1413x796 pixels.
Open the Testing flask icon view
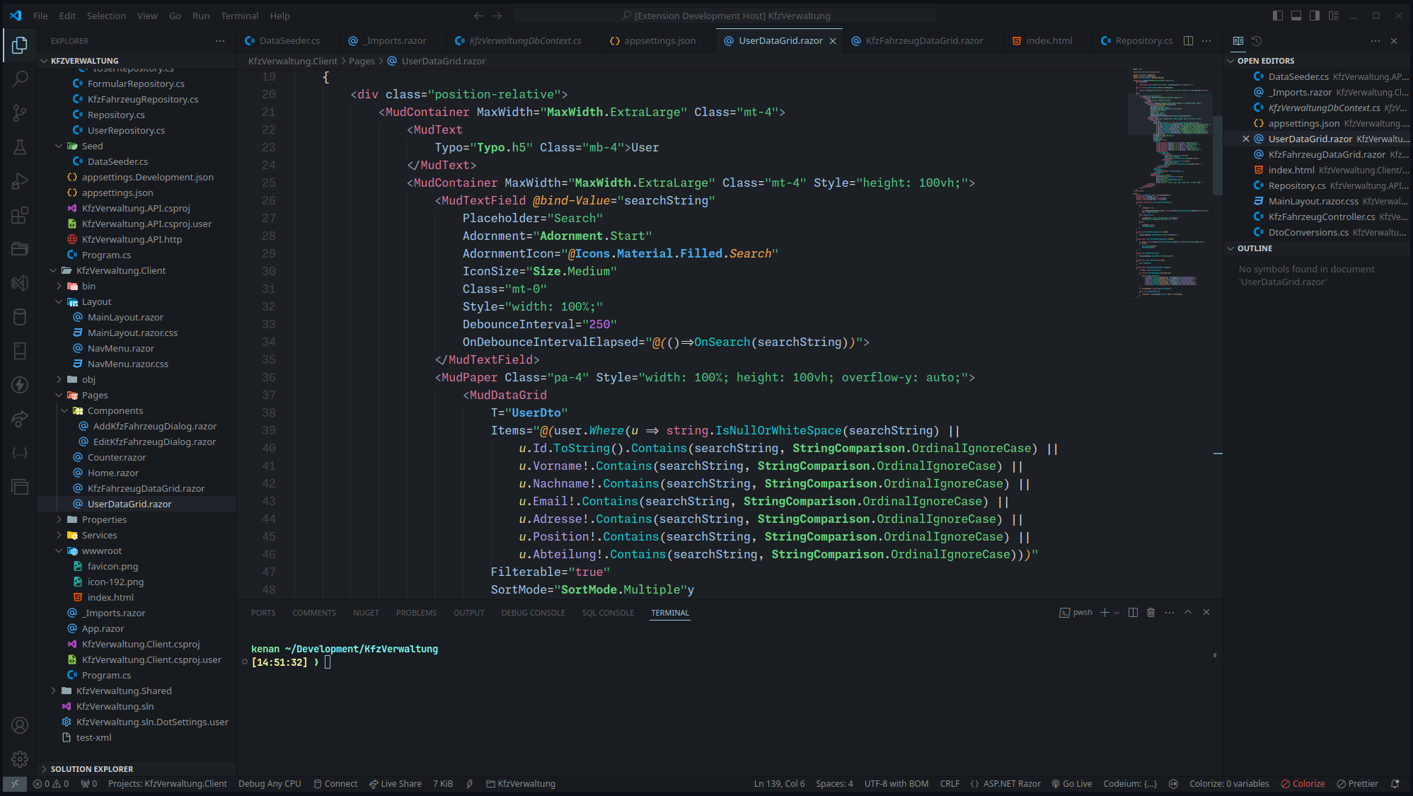point(20,146)
